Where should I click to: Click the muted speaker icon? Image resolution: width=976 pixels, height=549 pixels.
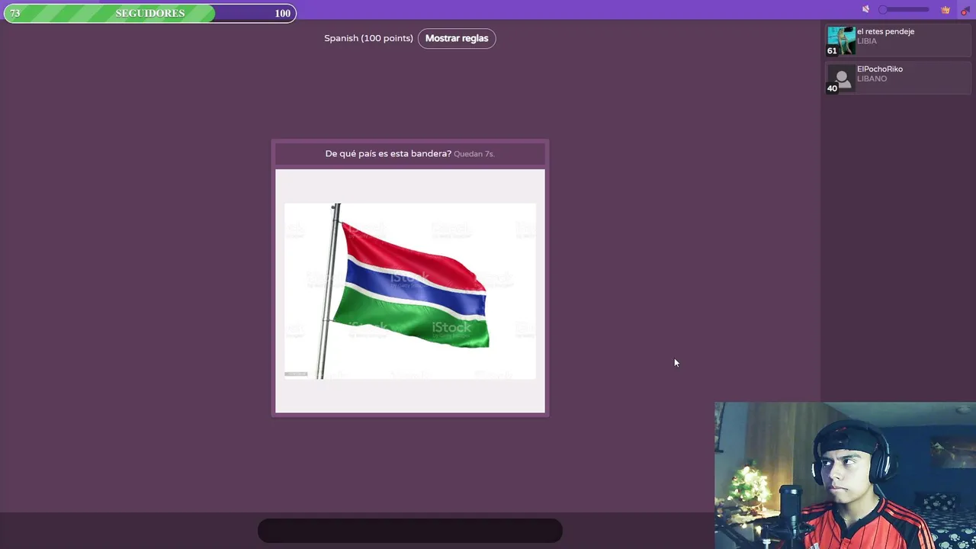point(865,9)
